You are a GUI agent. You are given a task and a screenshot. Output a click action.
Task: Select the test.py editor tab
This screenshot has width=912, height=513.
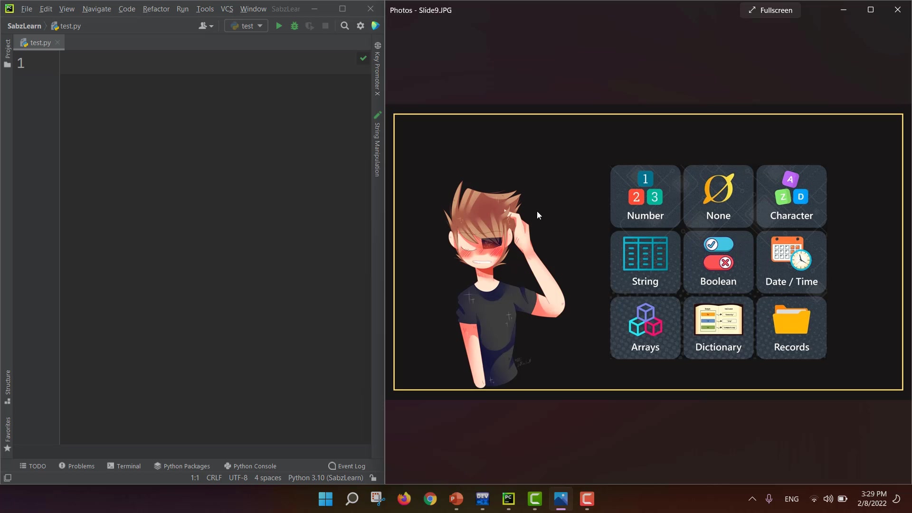(40, 43)
